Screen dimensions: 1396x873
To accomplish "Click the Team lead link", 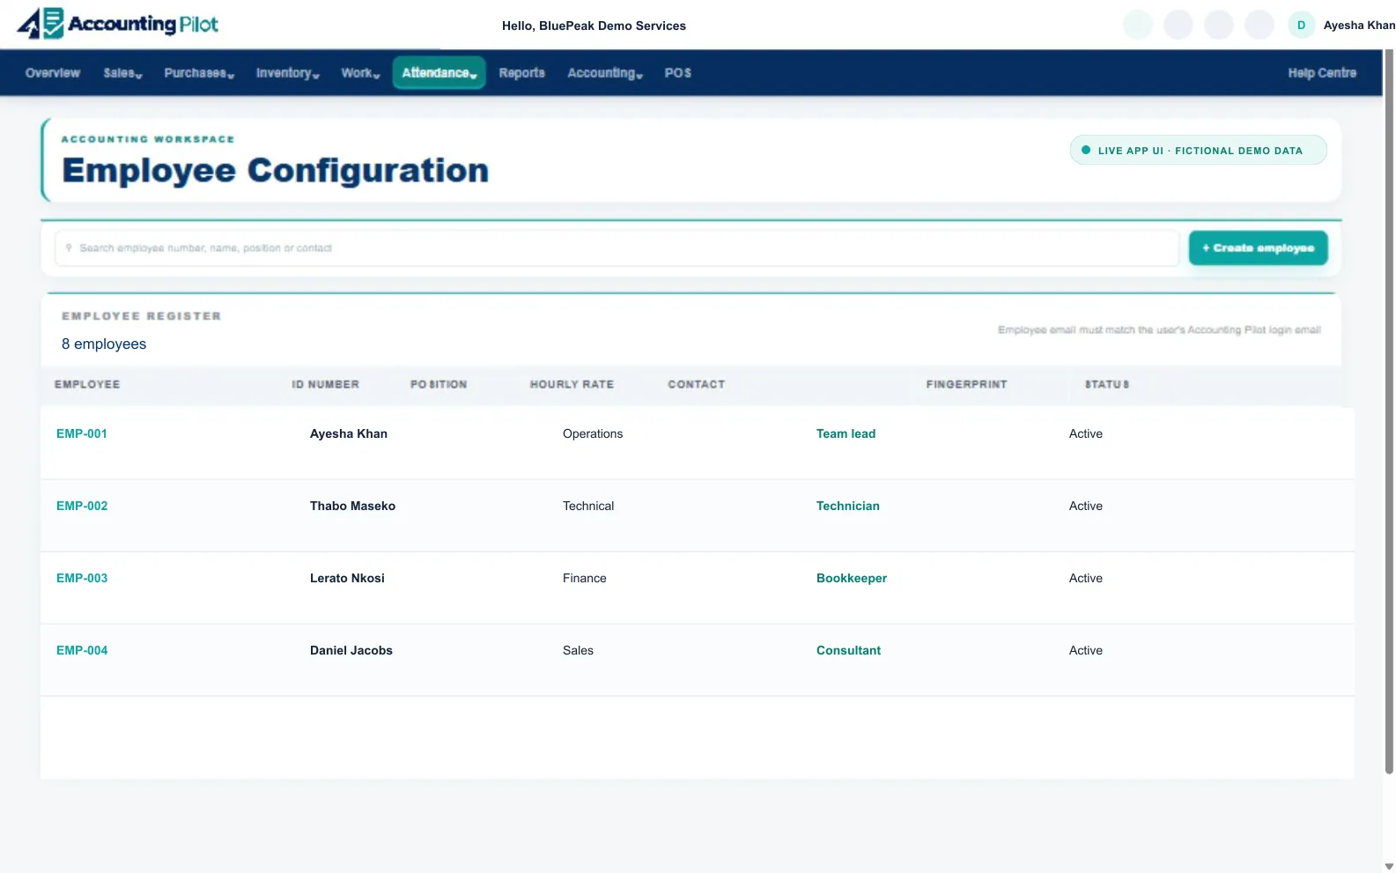I will coord(846,433).
